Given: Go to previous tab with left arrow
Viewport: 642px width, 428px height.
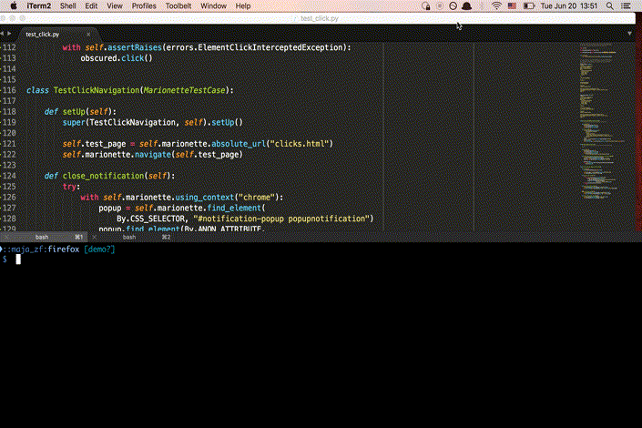Looking at the screenshot, I should coord(2,34).
